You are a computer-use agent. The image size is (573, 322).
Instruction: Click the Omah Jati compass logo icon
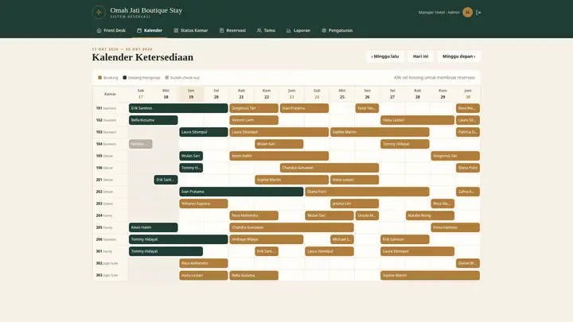(99, 13)
